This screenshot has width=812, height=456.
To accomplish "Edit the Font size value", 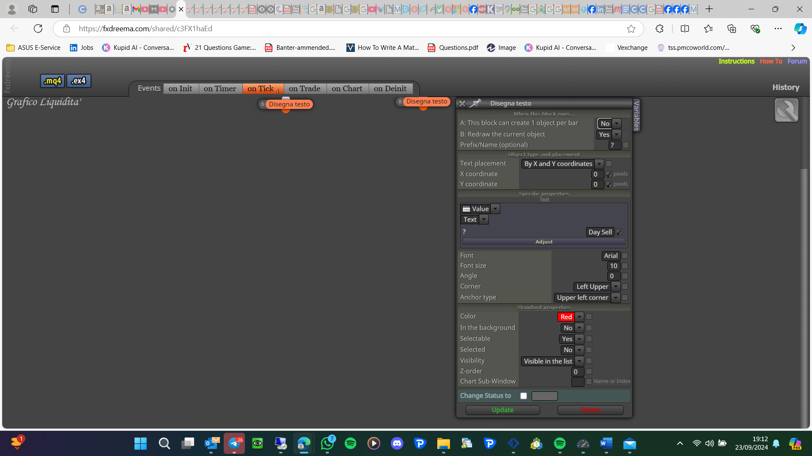I will pyautogui.click(x=614, y=266).
